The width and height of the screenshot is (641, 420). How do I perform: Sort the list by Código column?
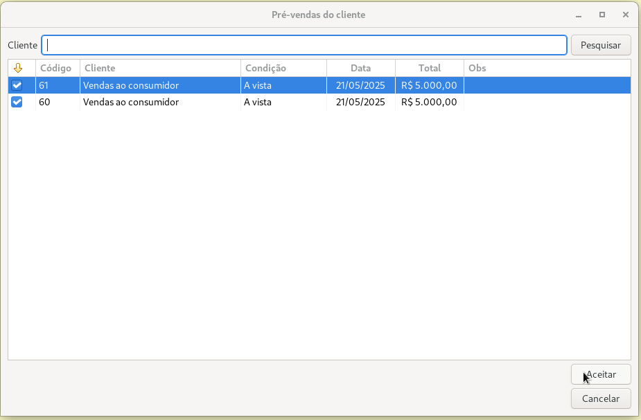[57, 68]
